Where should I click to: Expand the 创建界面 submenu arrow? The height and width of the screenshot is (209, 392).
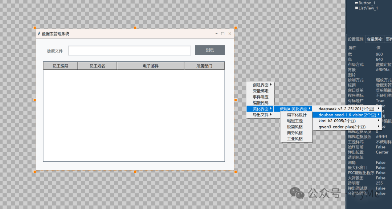click(x=271, y=85)
